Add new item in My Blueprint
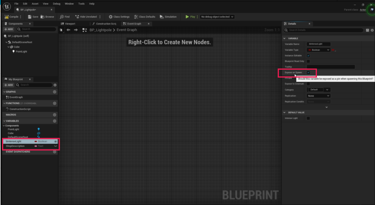The width and height of the screenshot is (375, 205). coord(8,85)
